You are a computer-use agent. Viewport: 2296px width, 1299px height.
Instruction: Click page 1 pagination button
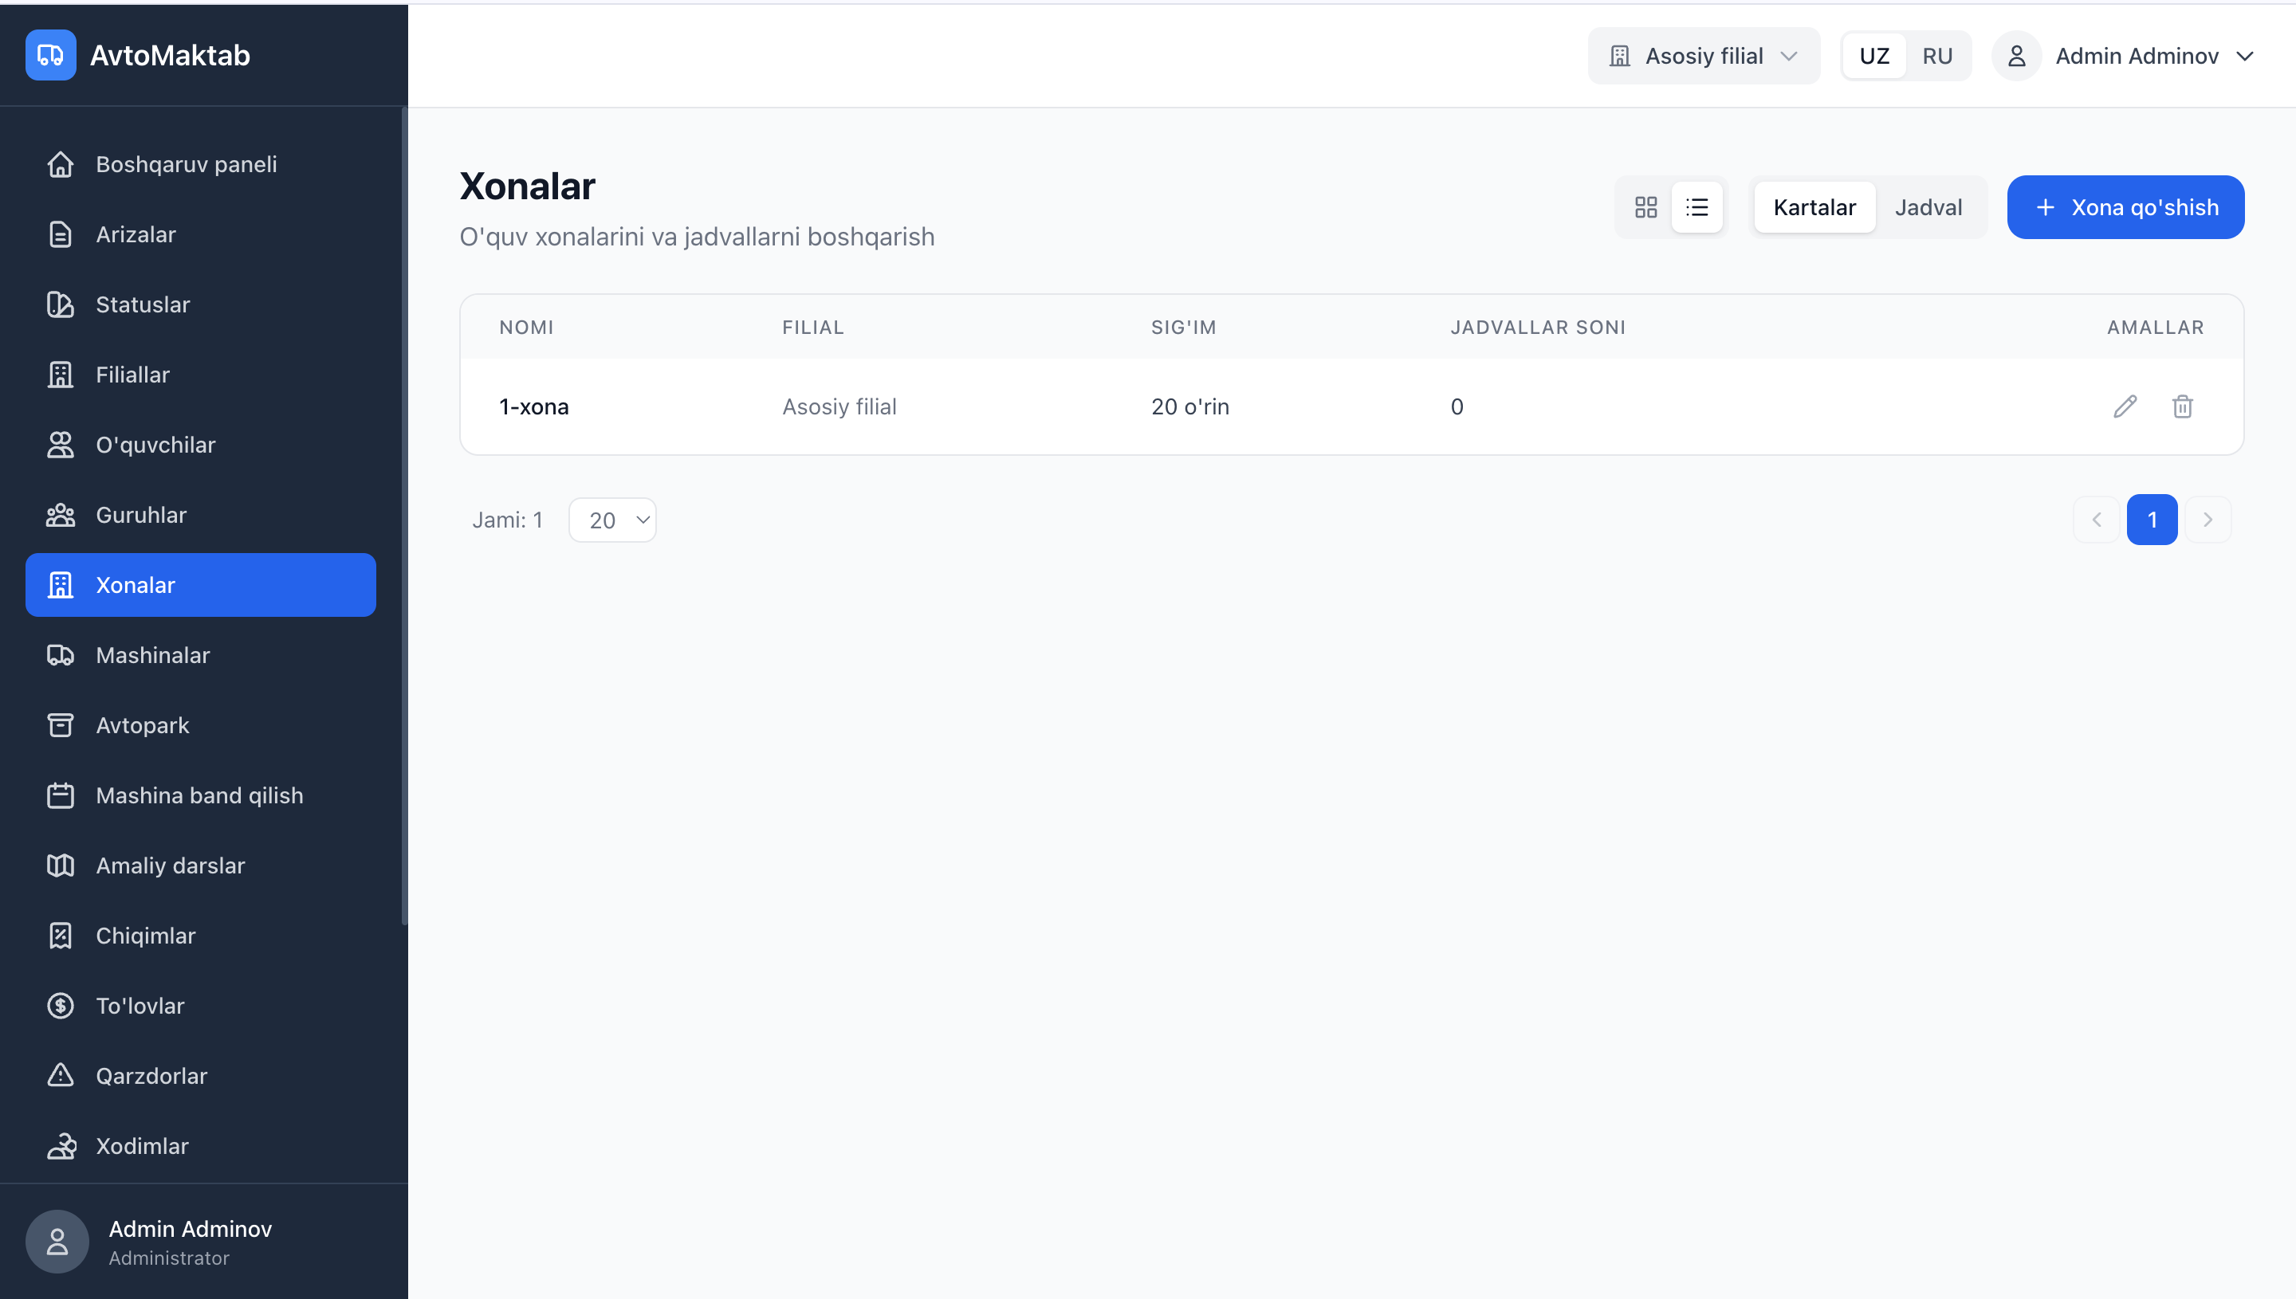click(2152, 520)
